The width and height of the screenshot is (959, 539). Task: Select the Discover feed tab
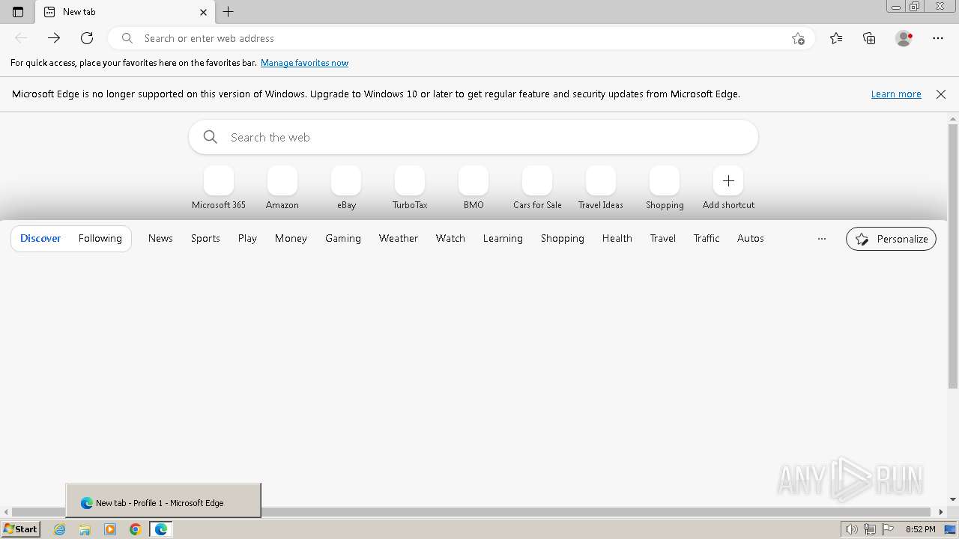click(x=40, y=238)
